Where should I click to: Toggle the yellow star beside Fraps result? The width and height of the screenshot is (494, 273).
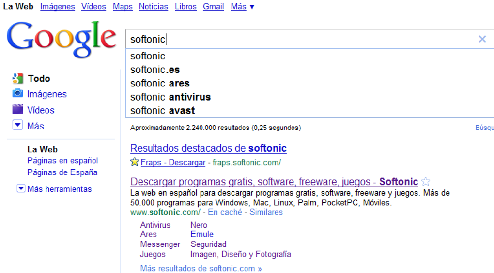(x=135, y=162)
